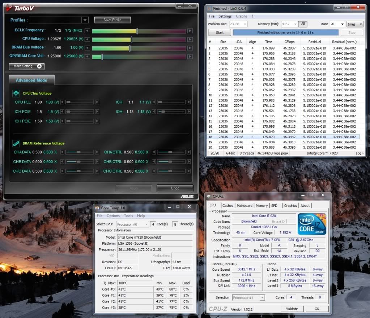
Task: Click CPU PLL voltage increase arrow
Action: pyautogui.click(x=97, y=102)
